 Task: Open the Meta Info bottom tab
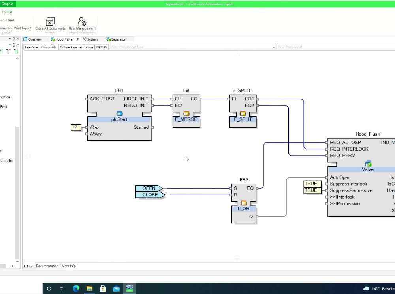click(68, 266)
